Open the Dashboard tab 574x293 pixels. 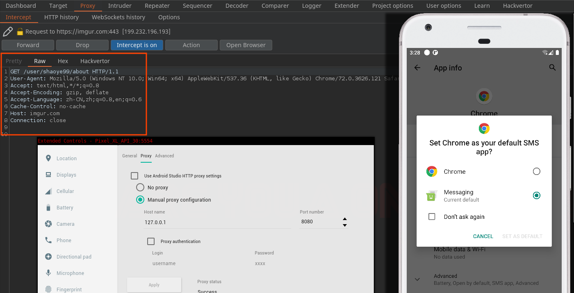[21, 6]
